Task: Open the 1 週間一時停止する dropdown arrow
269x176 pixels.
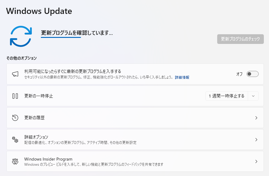Action: point(253,96)
